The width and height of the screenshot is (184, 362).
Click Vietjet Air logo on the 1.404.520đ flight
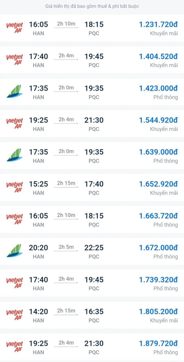pos(14,59)
